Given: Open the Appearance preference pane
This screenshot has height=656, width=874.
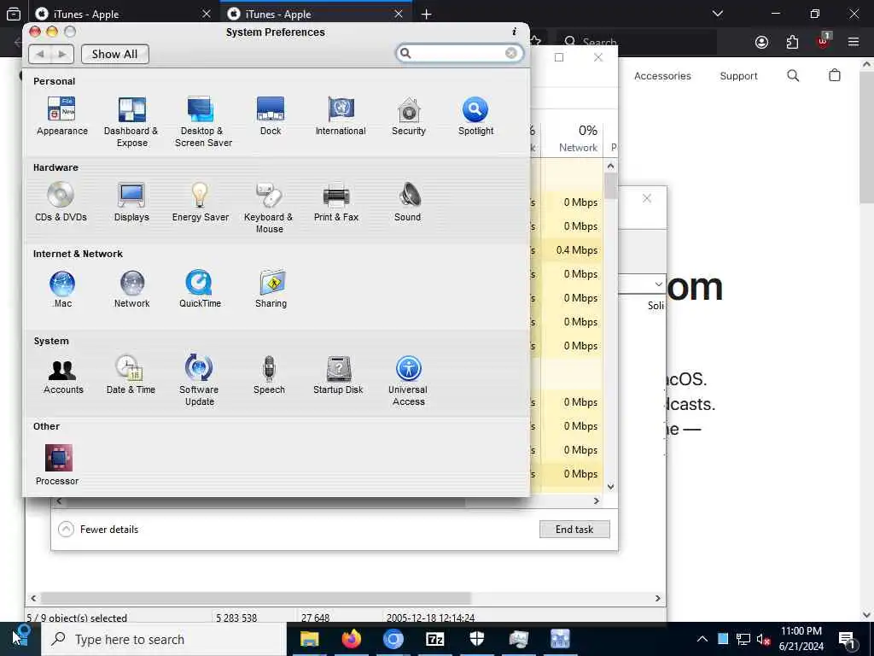Looking at the screenshot, I should pos(61,116).
